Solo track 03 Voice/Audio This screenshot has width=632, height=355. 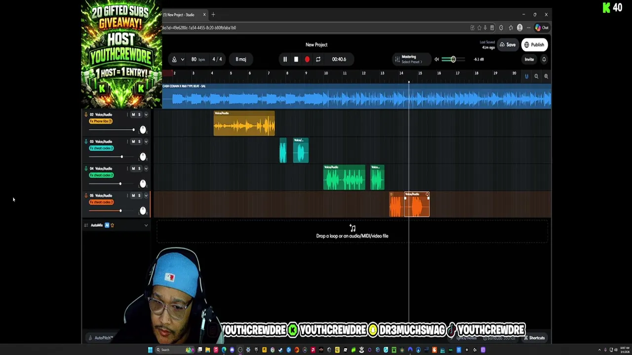point(139,142)
